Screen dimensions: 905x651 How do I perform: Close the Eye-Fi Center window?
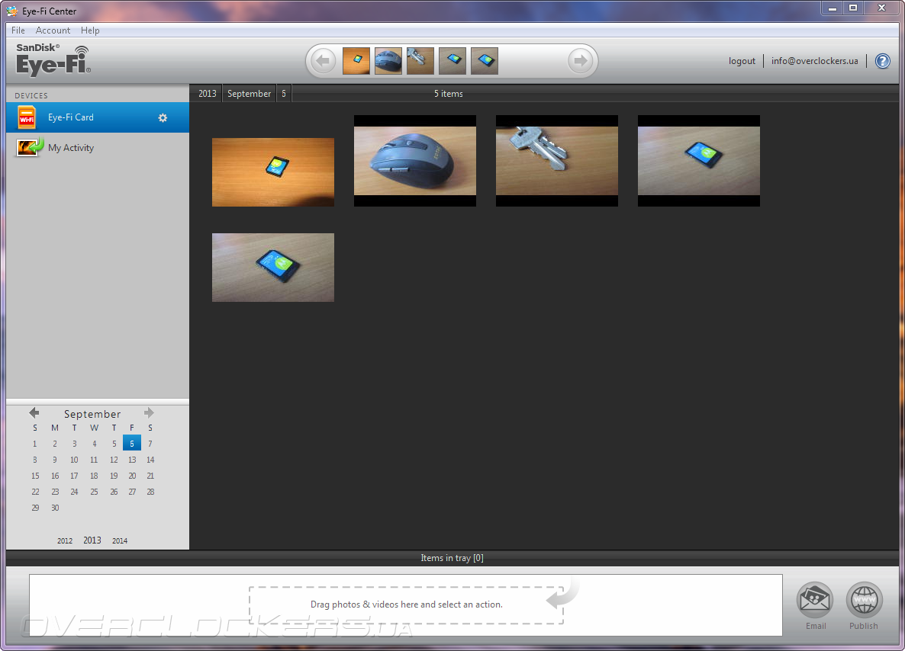click(881, 8)
